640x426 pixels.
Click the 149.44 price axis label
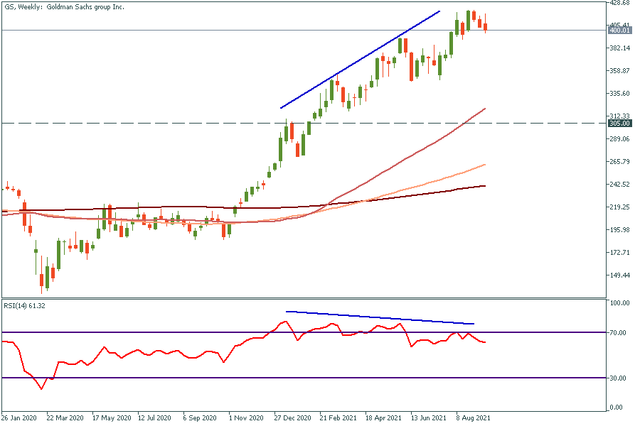pyautogui.click(x=620, y=275)
